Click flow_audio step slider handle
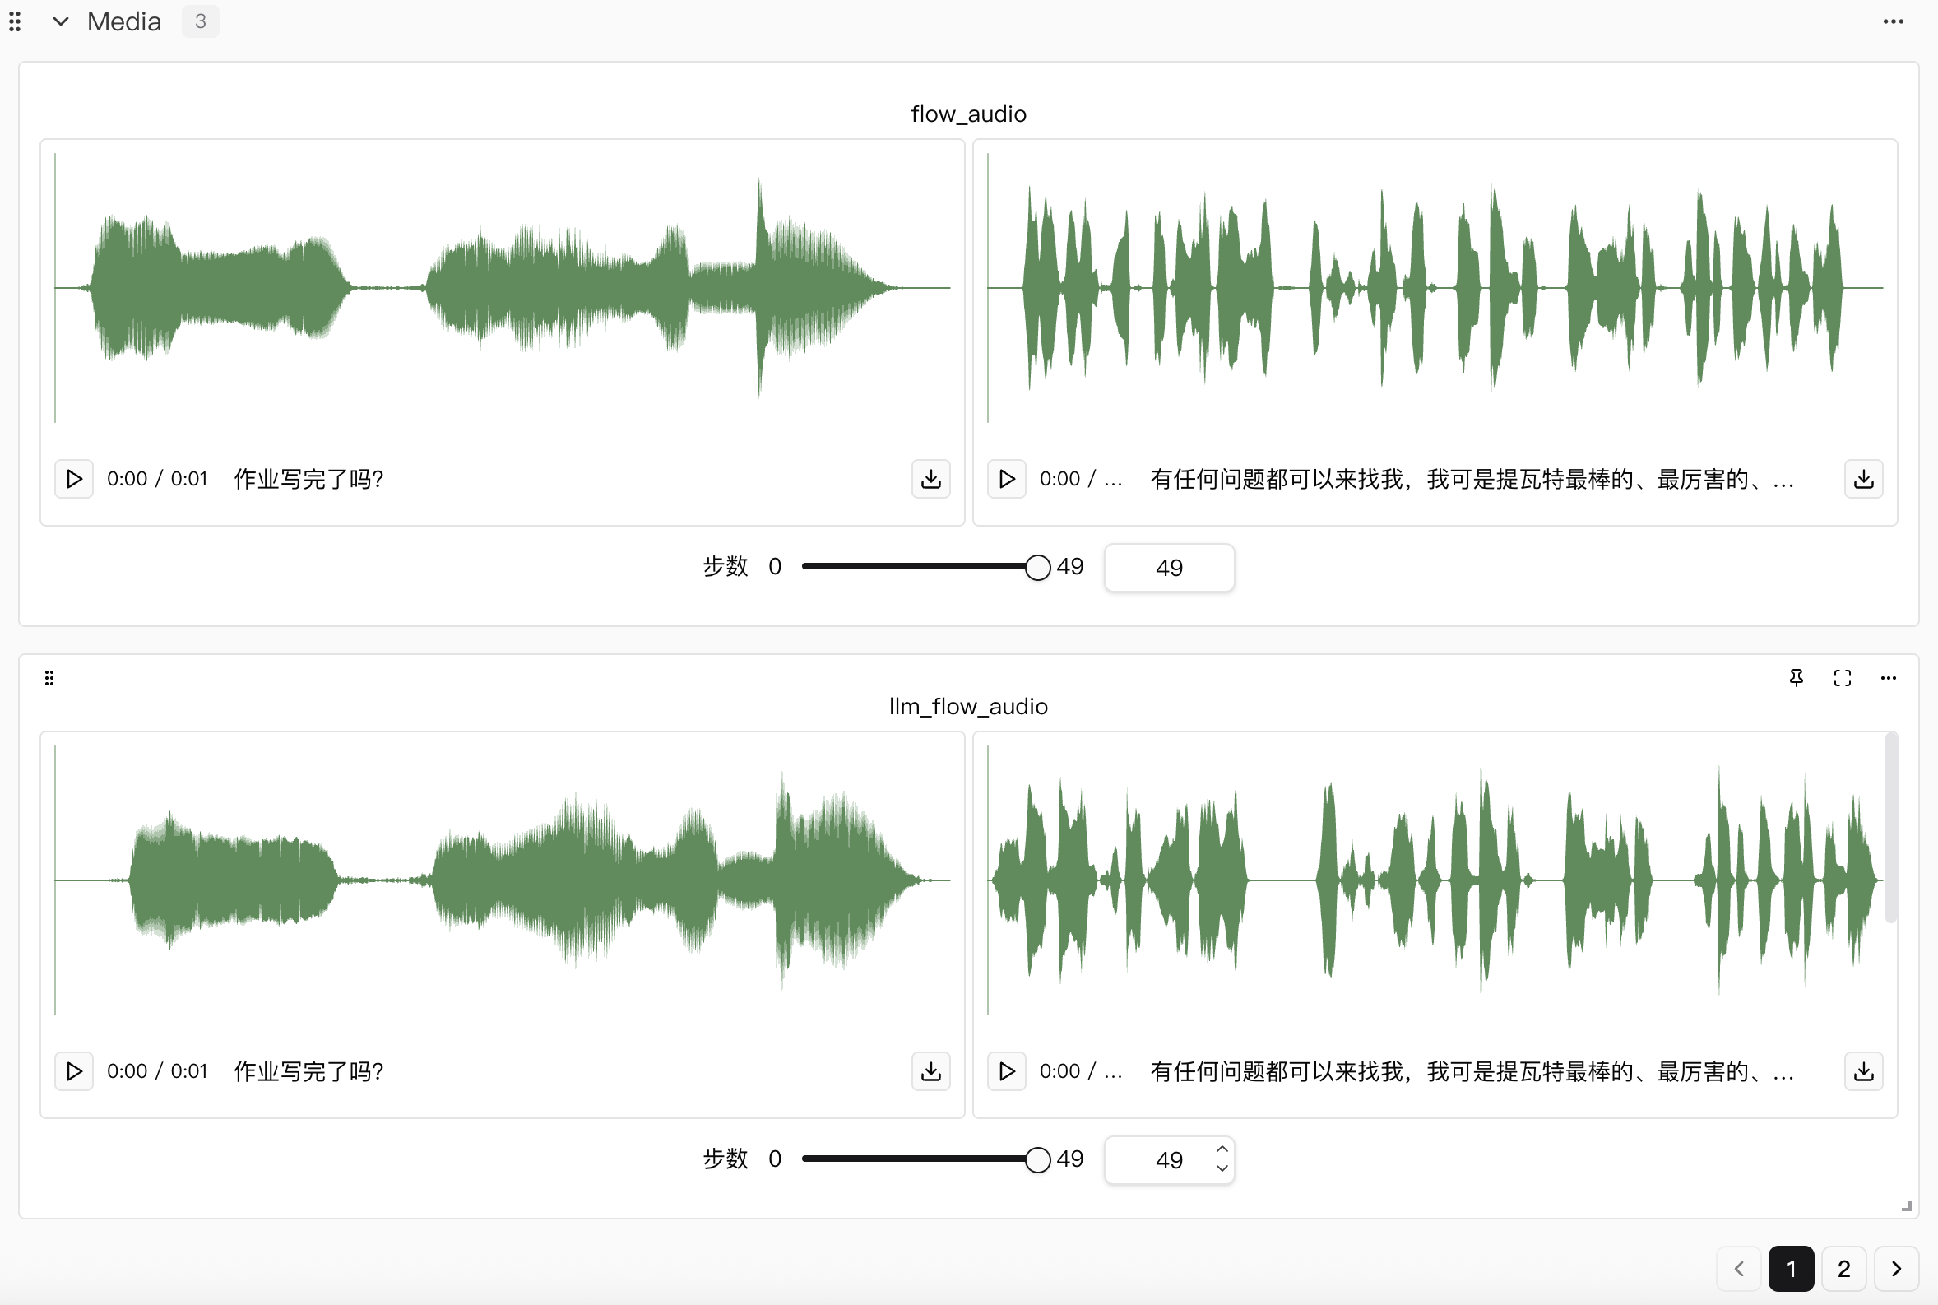The height and width of the screenshot is (1305, 1938). (1037, 568)
